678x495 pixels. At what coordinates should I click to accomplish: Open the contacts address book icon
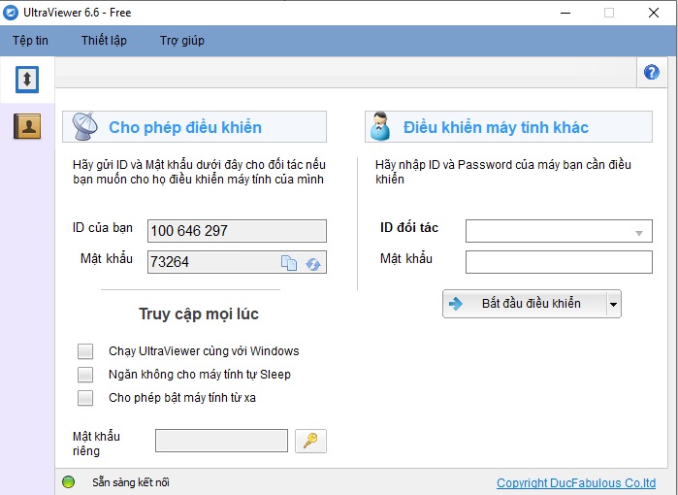click(27, 126)
